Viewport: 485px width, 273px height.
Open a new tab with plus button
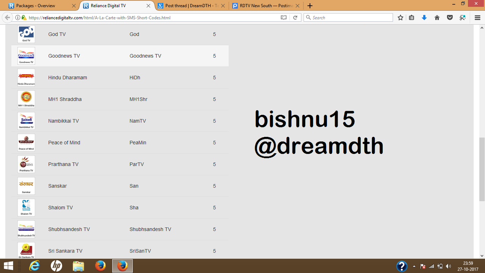(x=310, y=6)
